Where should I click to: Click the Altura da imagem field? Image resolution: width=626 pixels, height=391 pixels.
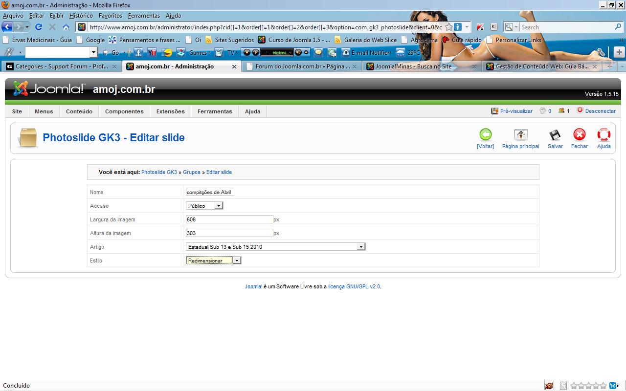point(229,233)
